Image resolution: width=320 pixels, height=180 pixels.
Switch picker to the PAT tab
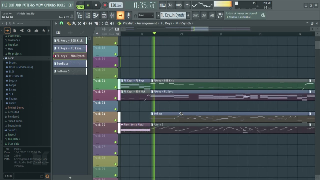tap(117, 31)
